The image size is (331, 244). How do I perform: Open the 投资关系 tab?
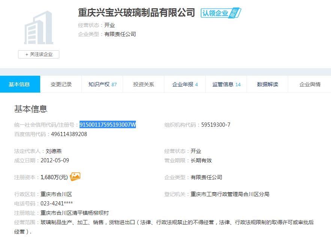click(x=143, y=84)
